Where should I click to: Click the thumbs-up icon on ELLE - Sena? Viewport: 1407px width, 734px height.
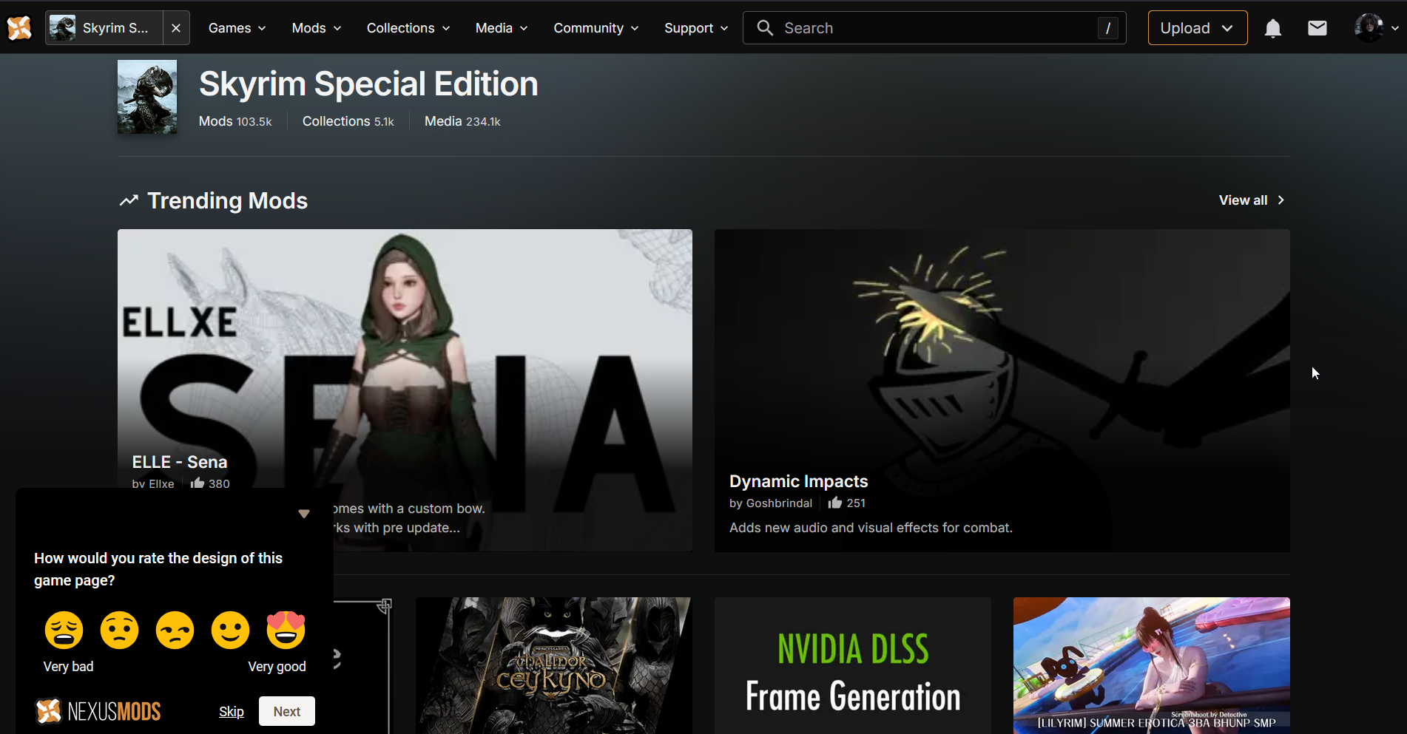coord(198,483)
